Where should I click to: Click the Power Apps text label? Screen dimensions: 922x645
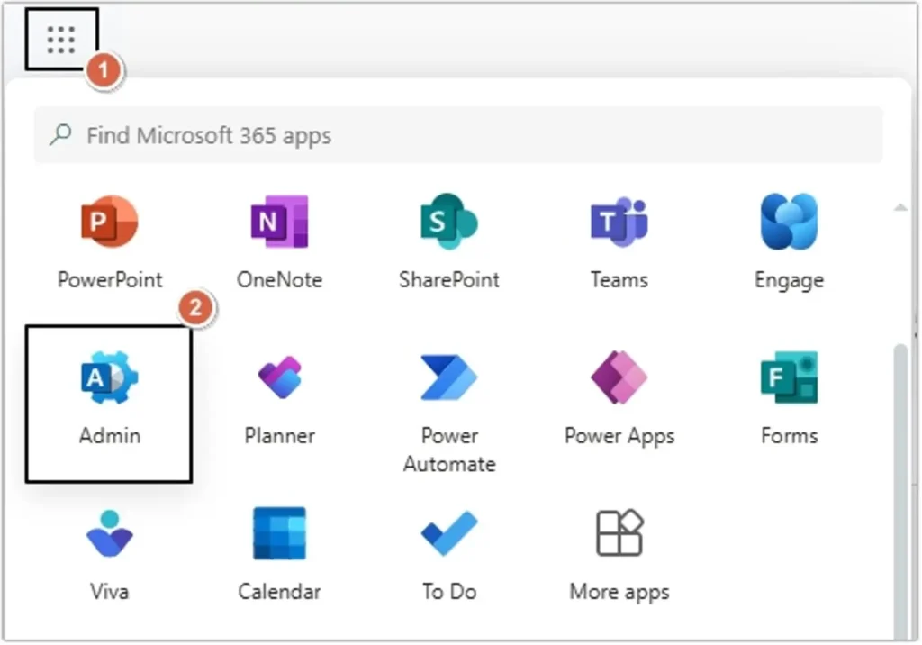click(x=619, y=437)
